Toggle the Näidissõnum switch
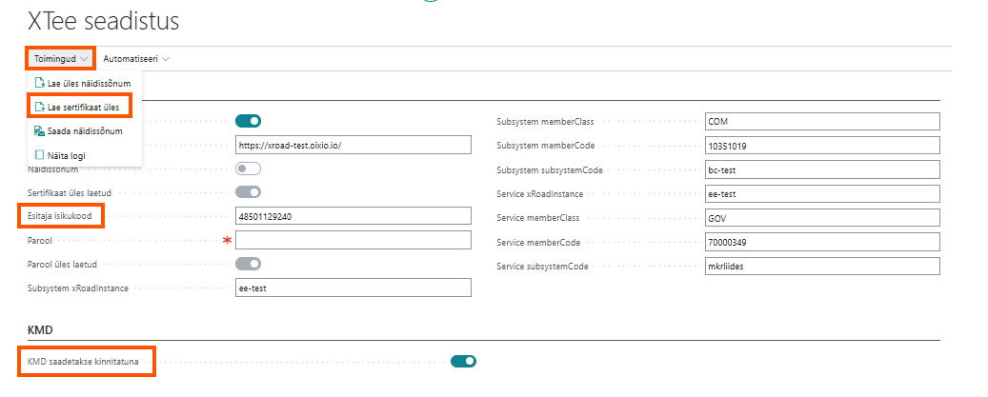Screen dimensions: 988x397 tap(248, 169)
